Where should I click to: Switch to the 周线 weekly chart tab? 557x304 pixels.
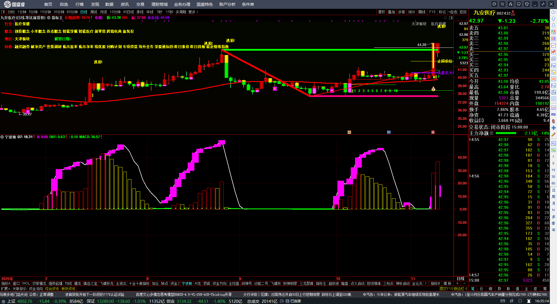point(94,12)
